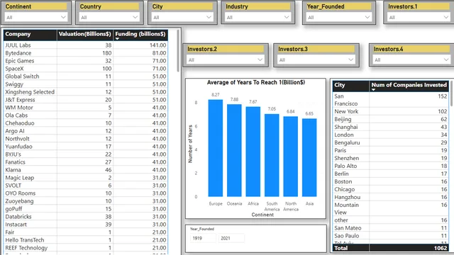Select the Global Switch row
The image size is (454, 255).
click(x=86, y=76)
